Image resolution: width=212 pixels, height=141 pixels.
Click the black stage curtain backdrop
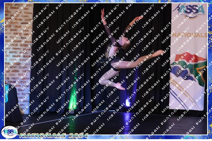point(57,56)
